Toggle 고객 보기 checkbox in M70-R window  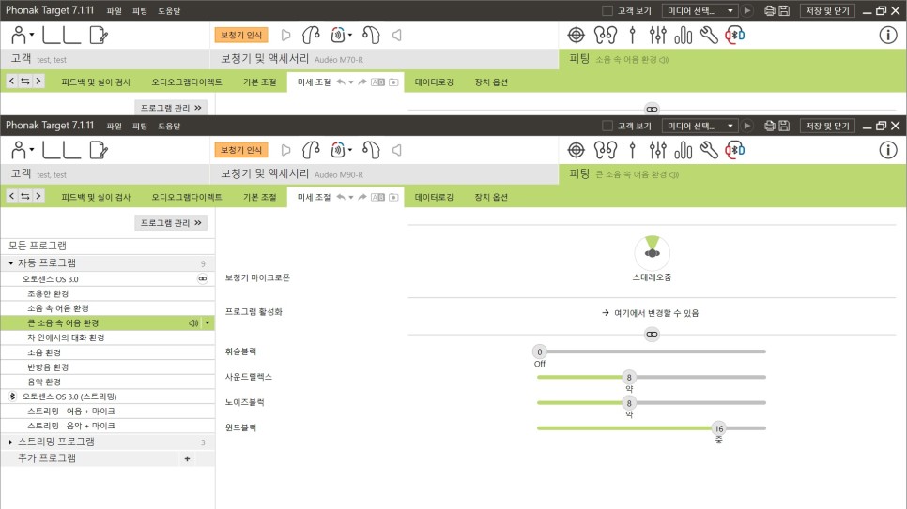[607, 10]
